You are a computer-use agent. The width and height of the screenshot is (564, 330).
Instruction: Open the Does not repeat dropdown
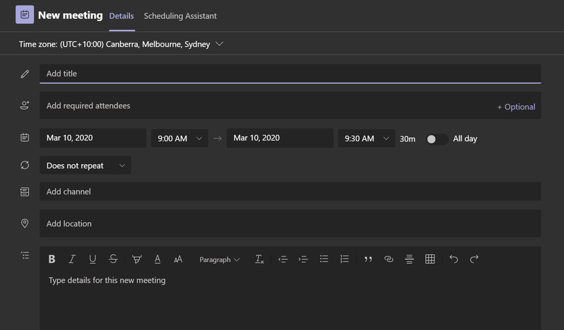point(85,165)
